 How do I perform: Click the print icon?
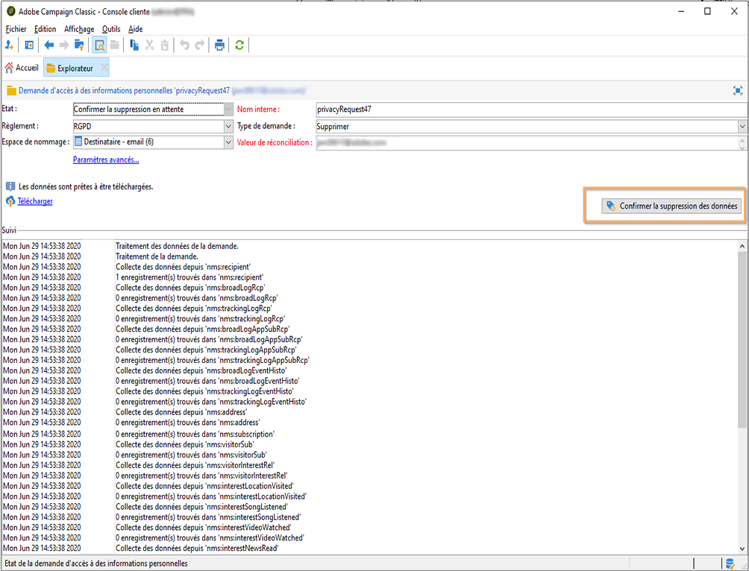[219, 45]
